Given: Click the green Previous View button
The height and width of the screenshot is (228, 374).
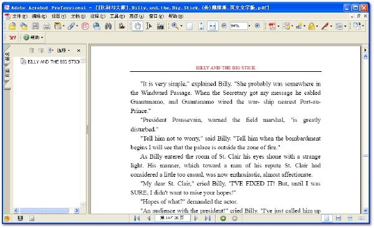Looking at the screenshot, I should coord(223,218).
